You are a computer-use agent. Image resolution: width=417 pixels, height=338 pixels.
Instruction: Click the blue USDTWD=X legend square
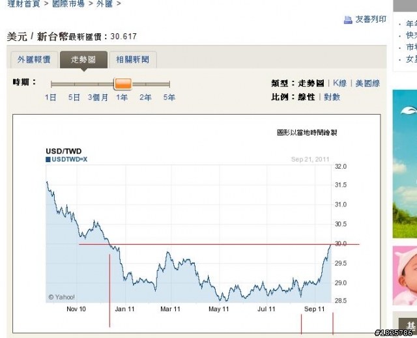click(48, 160)
